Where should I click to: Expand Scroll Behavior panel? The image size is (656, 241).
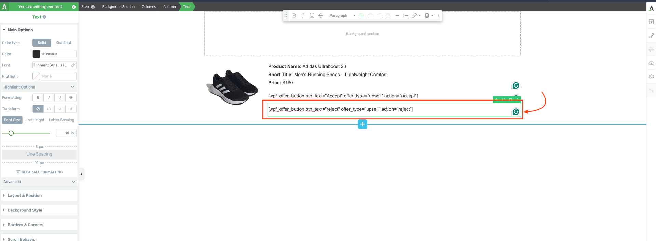pos(39,238)
